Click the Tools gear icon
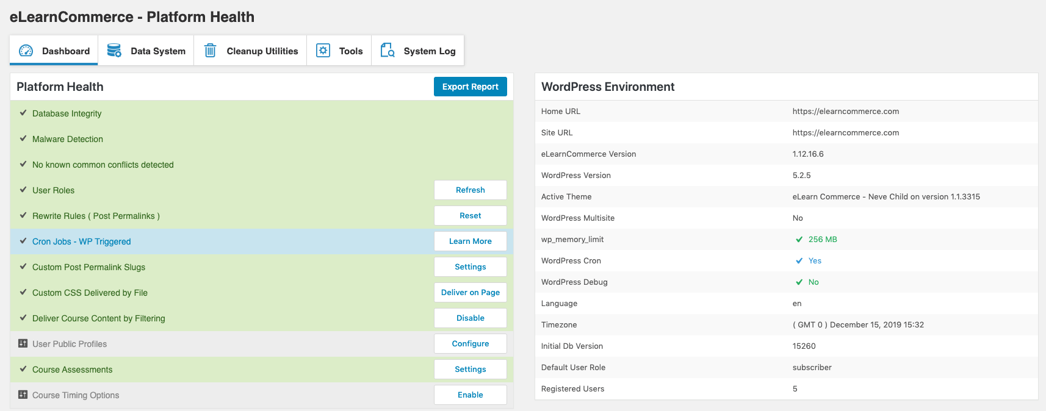 tap(323, 51)
